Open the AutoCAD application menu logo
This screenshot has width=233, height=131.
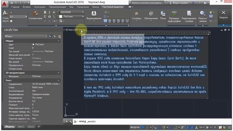(5, 4)
